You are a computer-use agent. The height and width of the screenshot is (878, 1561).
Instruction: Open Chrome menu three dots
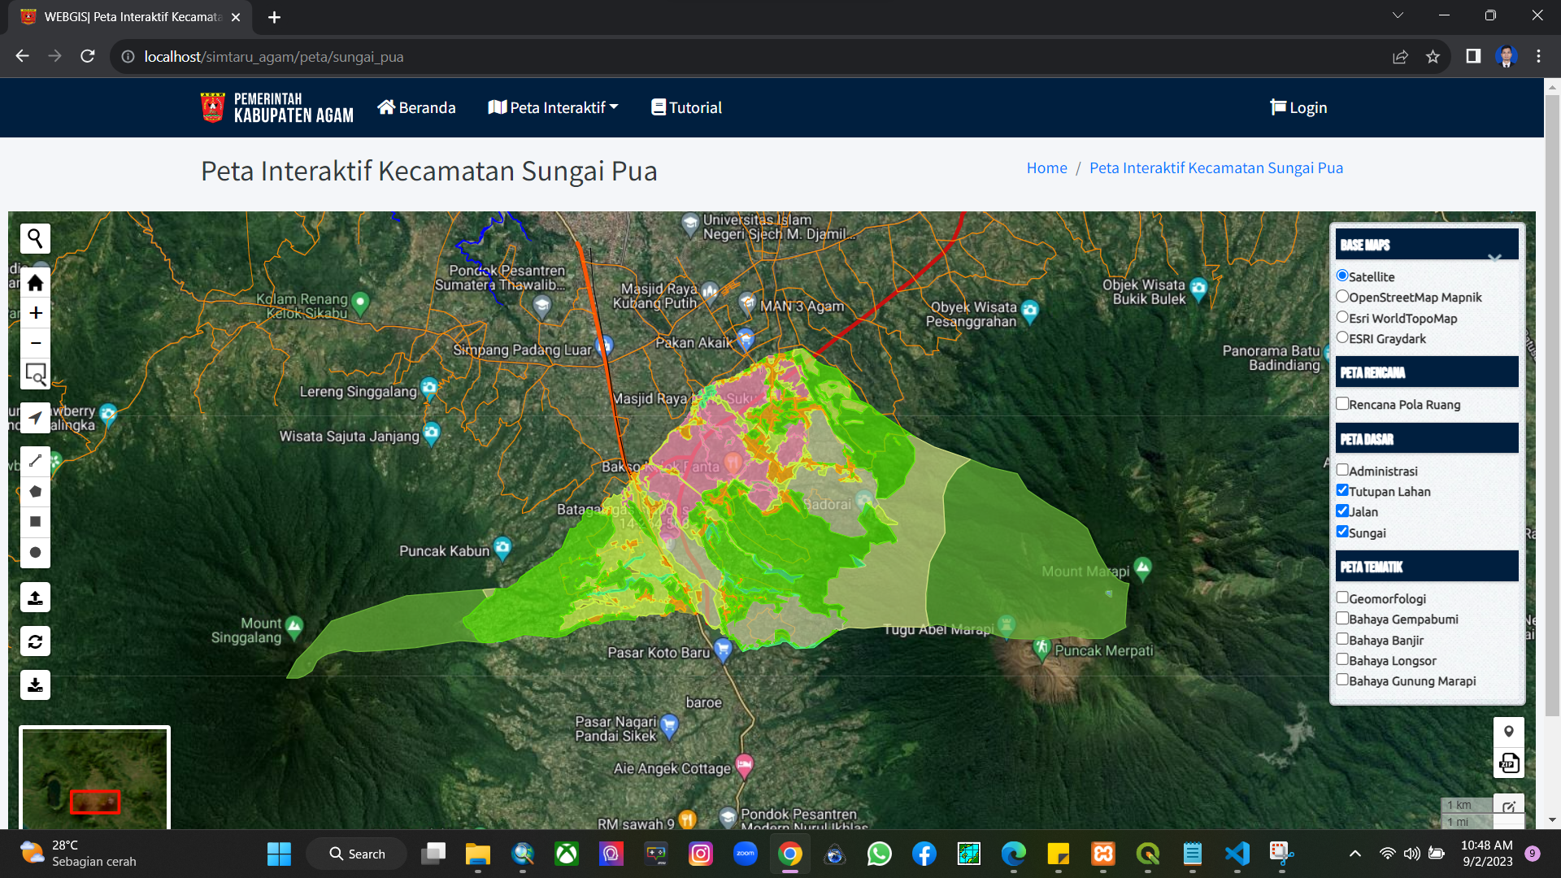(1538, 57)
